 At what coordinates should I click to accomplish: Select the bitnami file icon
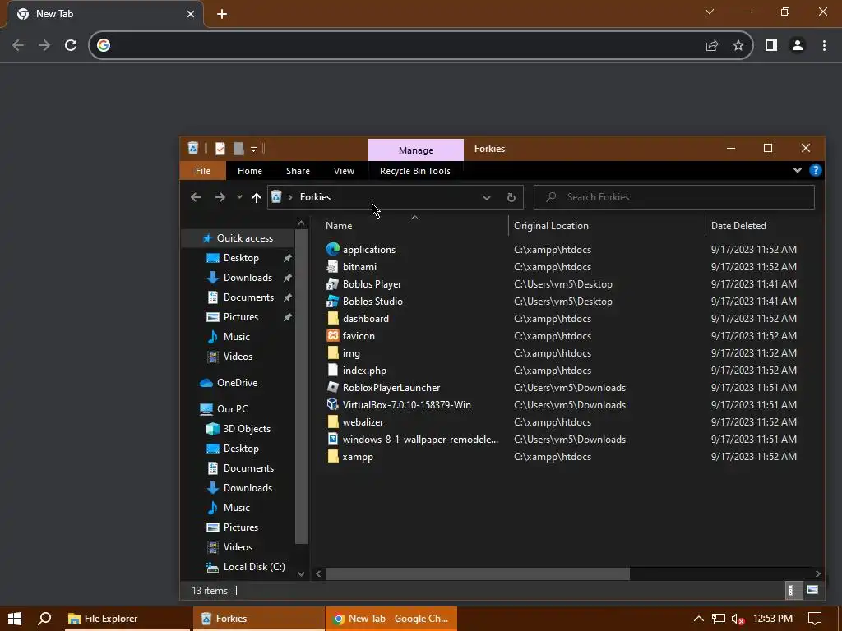point(333,267)
